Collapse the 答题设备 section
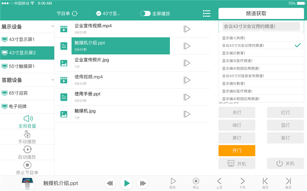Image resolution: width=307 pixels, height=191 pixels. click(52, 80)
